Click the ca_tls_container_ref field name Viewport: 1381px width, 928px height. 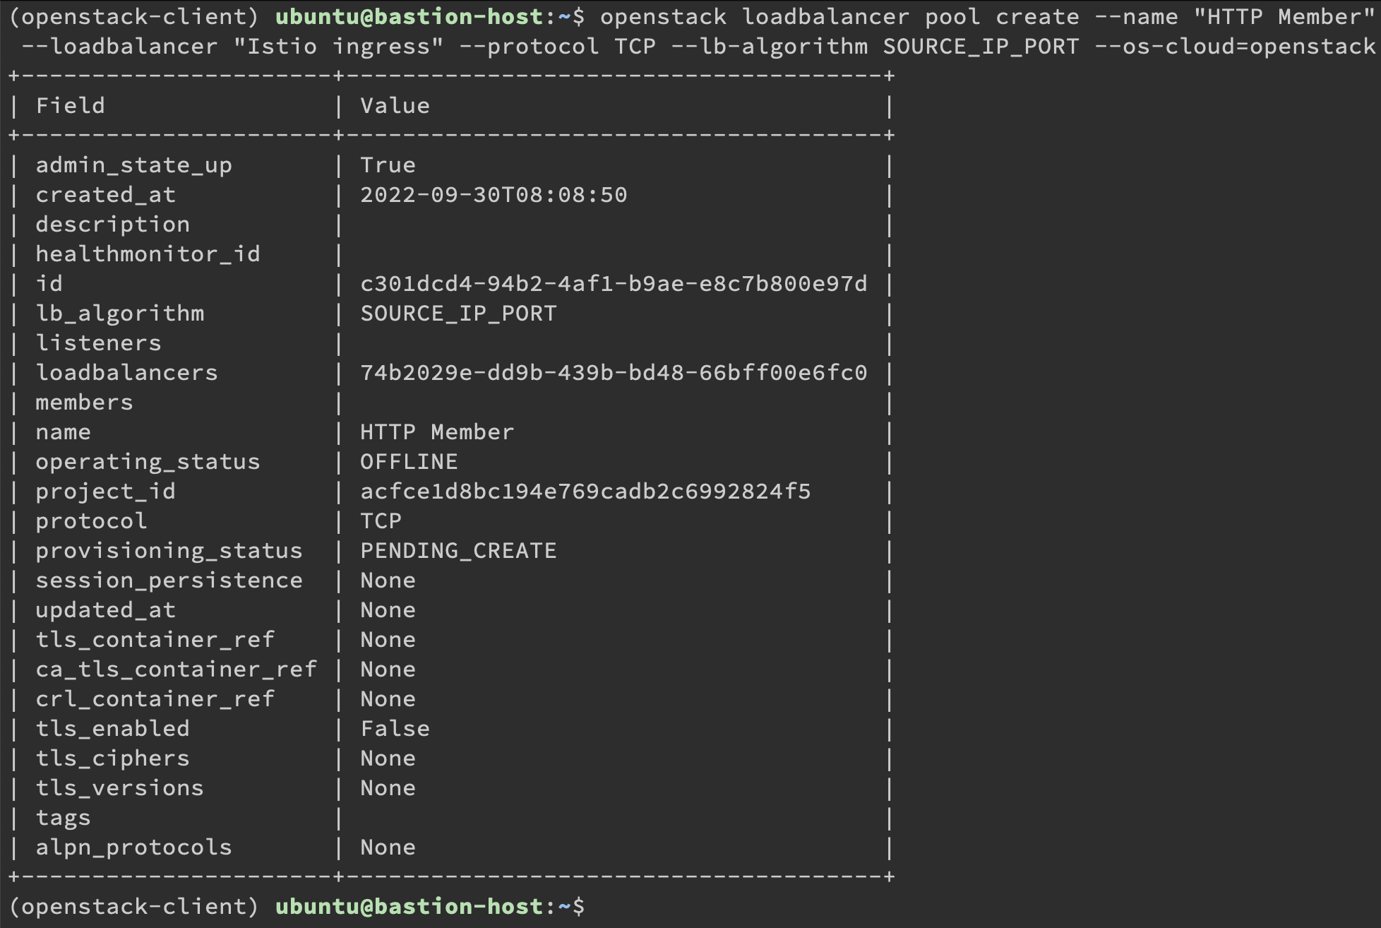coord(176,670)
